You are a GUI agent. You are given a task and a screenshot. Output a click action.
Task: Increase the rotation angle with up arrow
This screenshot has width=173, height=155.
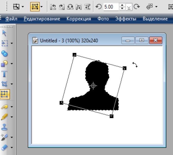point(122,5)
